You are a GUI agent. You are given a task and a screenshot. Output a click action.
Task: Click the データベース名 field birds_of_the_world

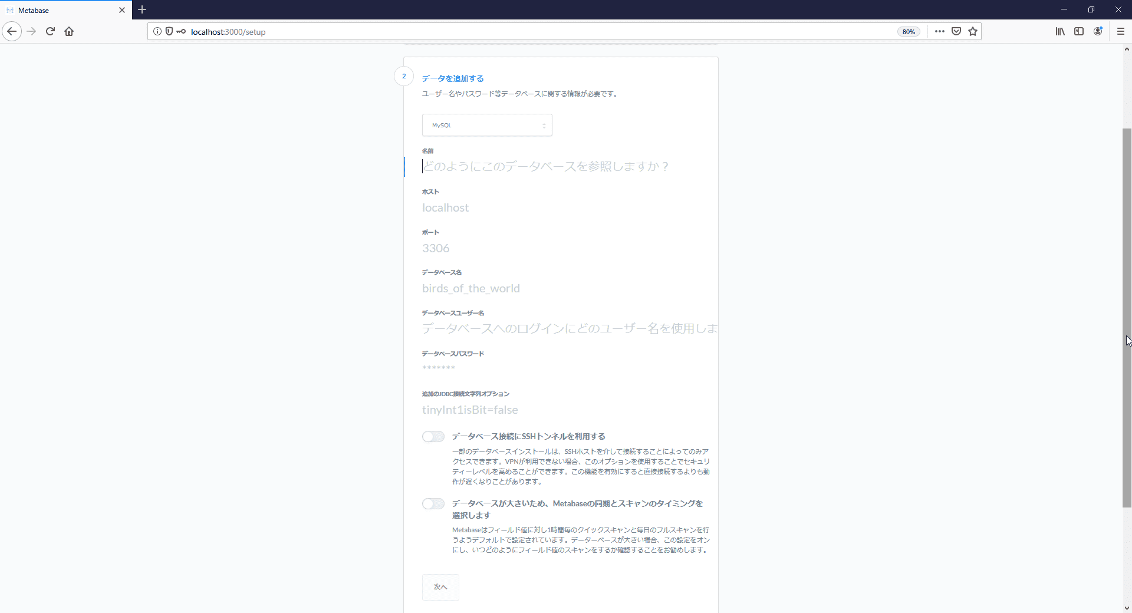tap(561, 288)
